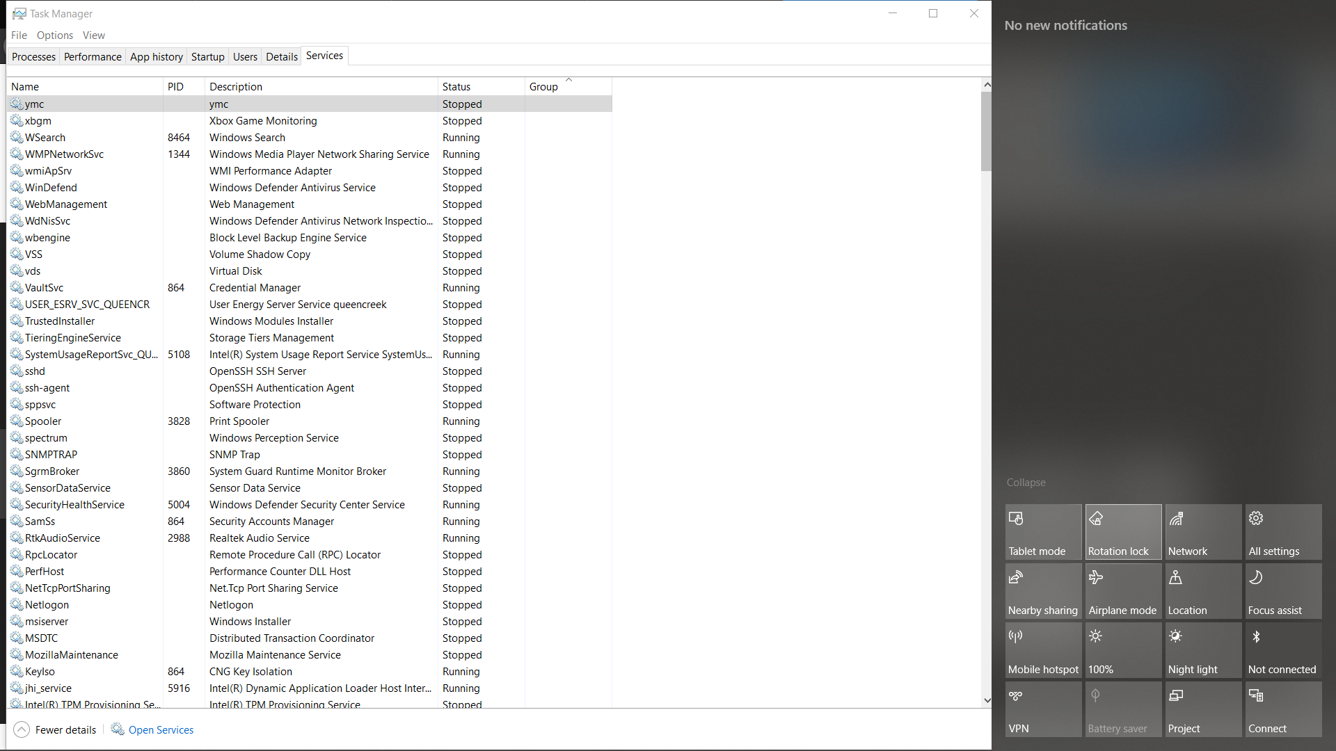1336x751 pixels.
Task: Adjust the 100% brightness tile
Action: tap(1122, 650)
